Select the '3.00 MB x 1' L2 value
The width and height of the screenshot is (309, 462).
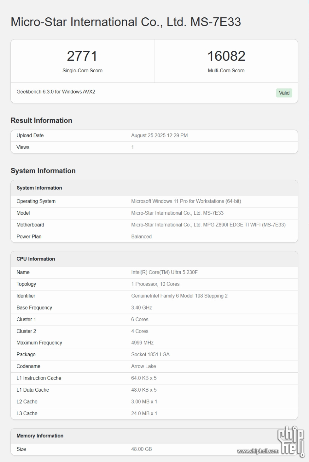144,402
